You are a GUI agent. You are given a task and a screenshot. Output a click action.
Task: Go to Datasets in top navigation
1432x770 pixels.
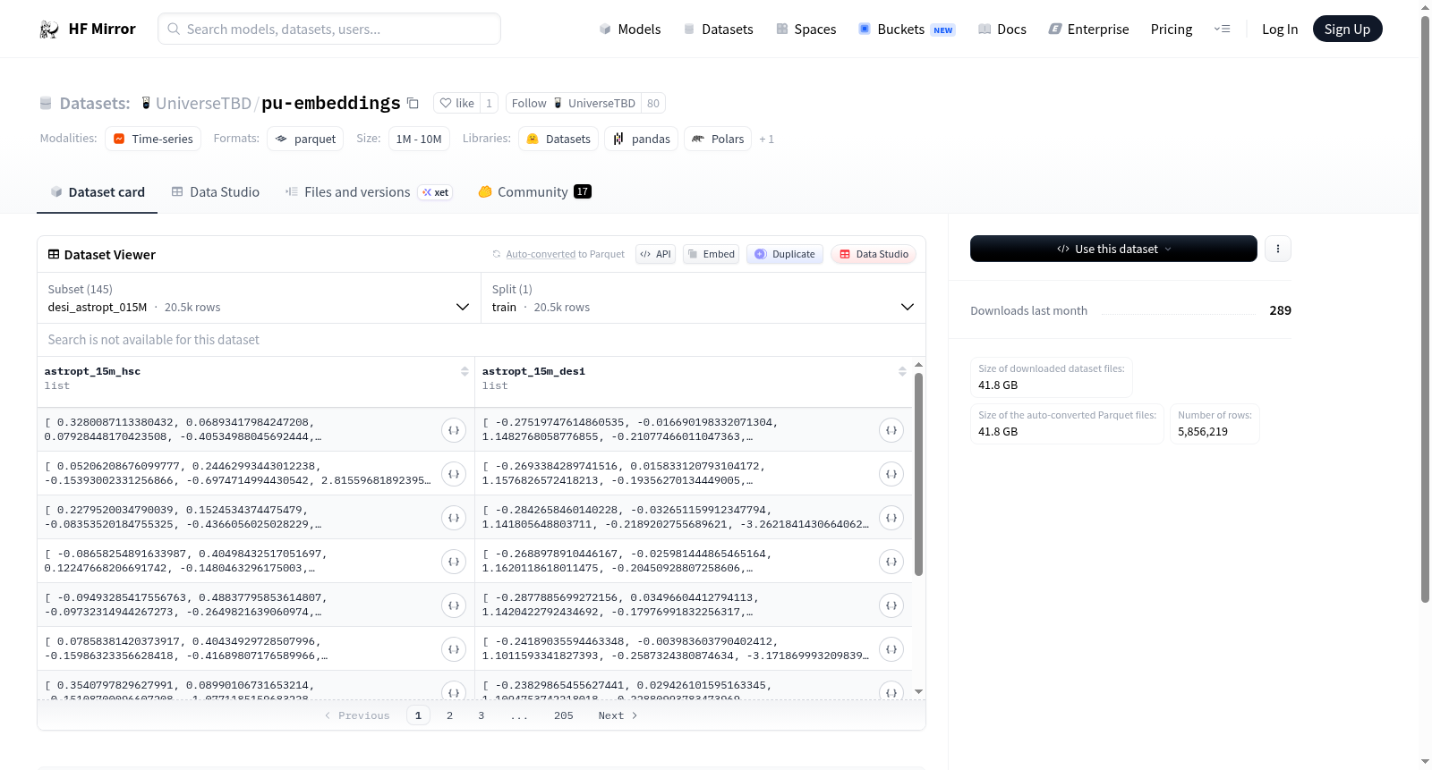(x=718, y=29)
